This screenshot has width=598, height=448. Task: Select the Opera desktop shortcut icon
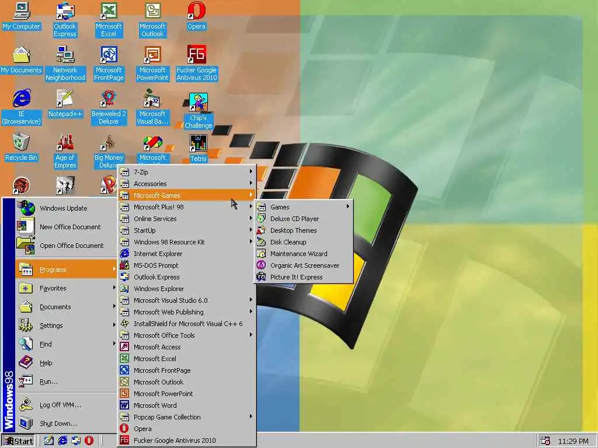click(196, 16)
